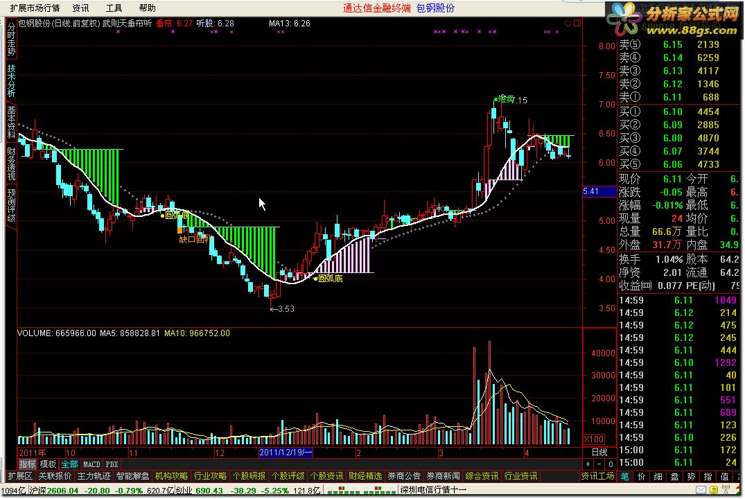
Task: Click the green-red signal bars in status bar
Action: 360,491
